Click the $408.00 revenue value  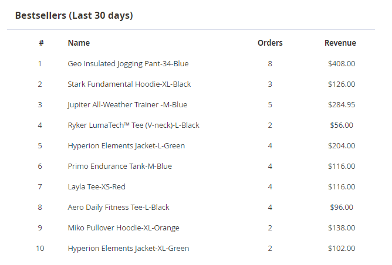click(x=342, y=63)
